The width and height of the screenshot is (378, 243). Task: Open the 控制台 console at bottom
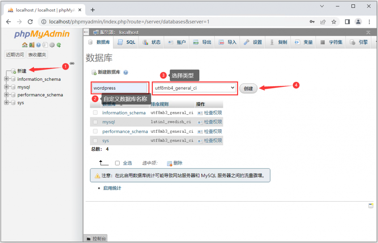tap(96, 238)
